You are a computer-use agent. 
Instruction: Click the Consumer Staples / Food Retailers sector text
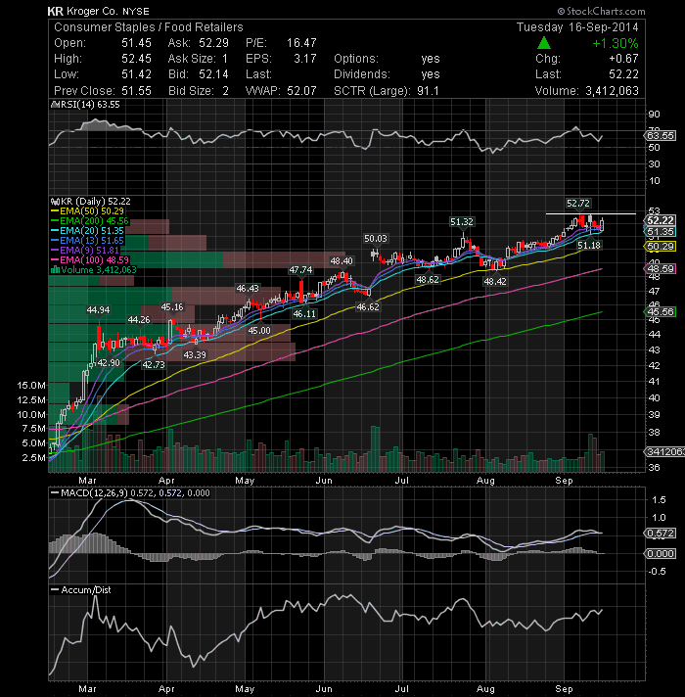149,27
